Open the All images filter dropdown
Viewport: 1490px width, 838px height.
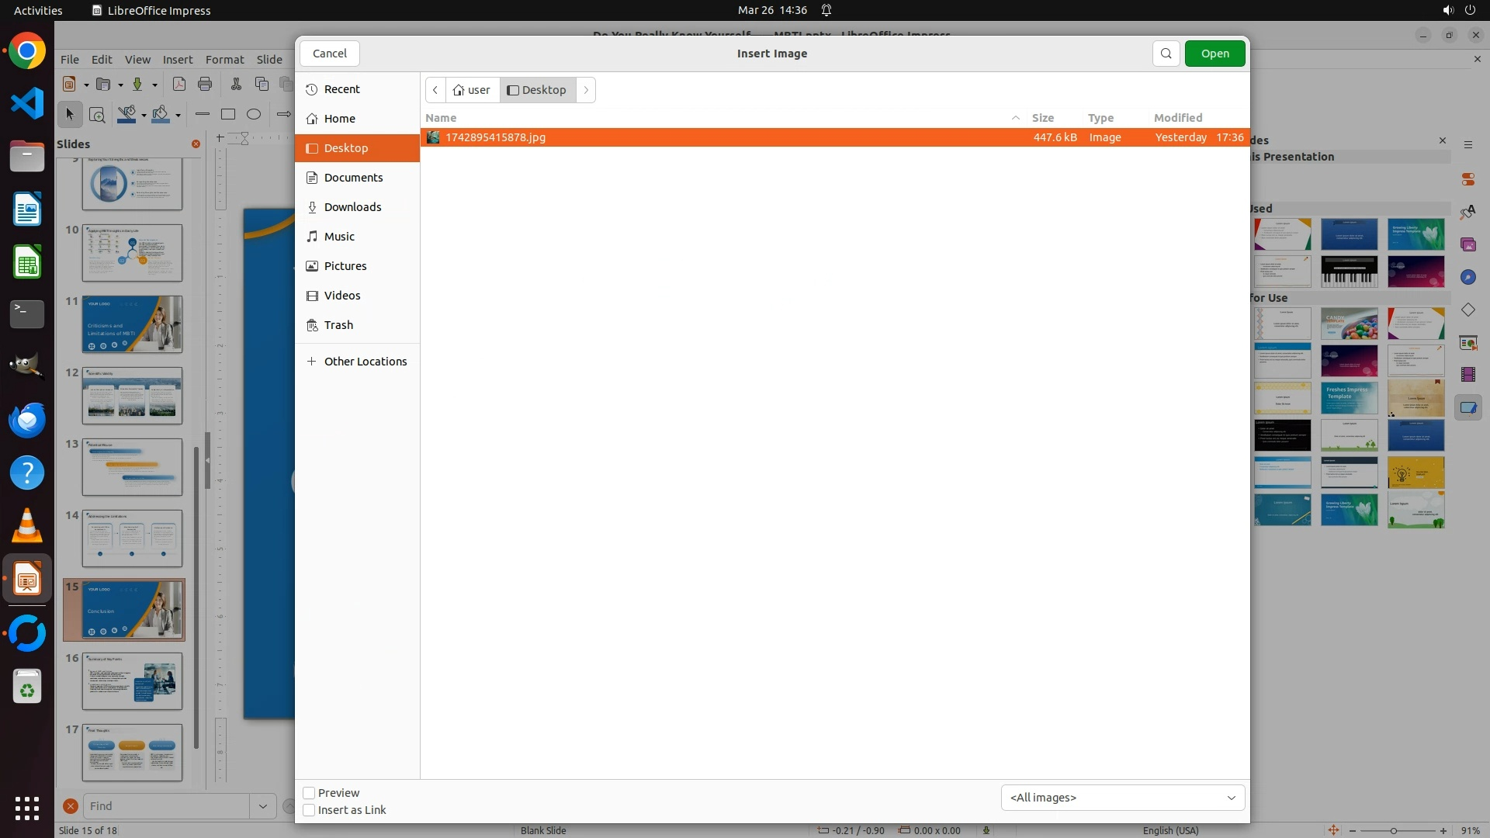click(x=1122, y=798)
